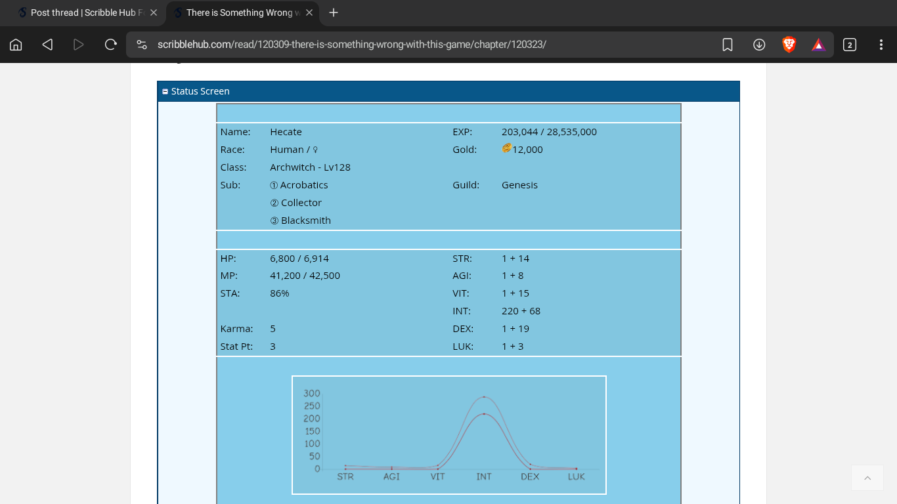
Task: Click the browser home icon
Action: click(x=16, y=45)
